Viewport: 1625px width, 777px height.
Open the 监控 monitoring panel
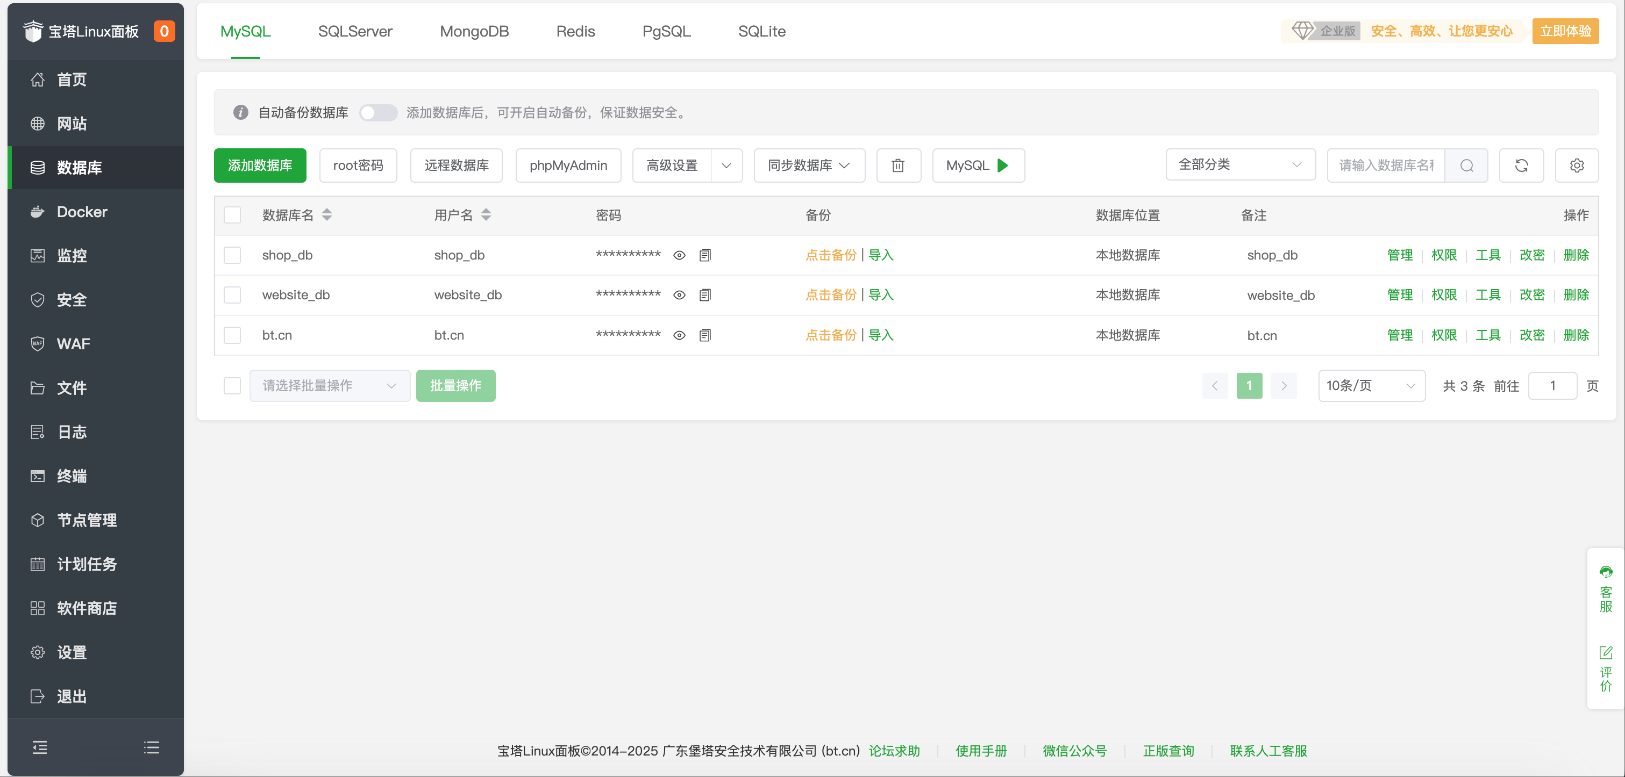tap(69, 256)
